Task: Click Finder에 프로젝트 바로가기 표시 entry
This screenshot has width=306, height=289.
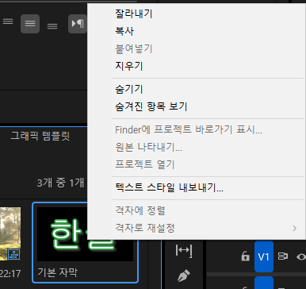Action: [189, 129]
